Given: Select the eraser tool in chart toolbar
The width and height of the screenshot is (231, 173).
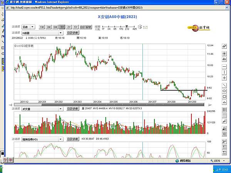Looking at the screenshot, I should tap(224, 46).
